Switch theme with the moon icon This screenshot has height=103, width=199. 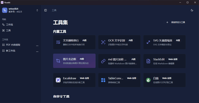[x=192, y=10]
